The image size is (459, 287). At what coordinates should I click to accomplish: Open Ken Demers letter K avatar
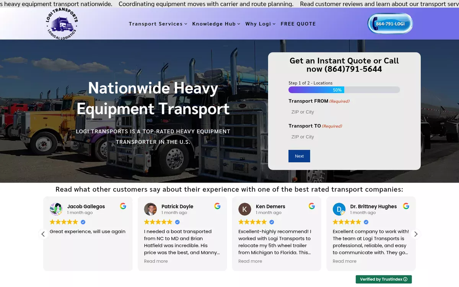click(245, 209)
